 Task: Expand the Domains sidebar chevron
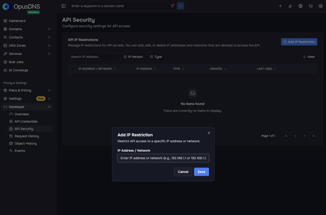click(49, 29)
